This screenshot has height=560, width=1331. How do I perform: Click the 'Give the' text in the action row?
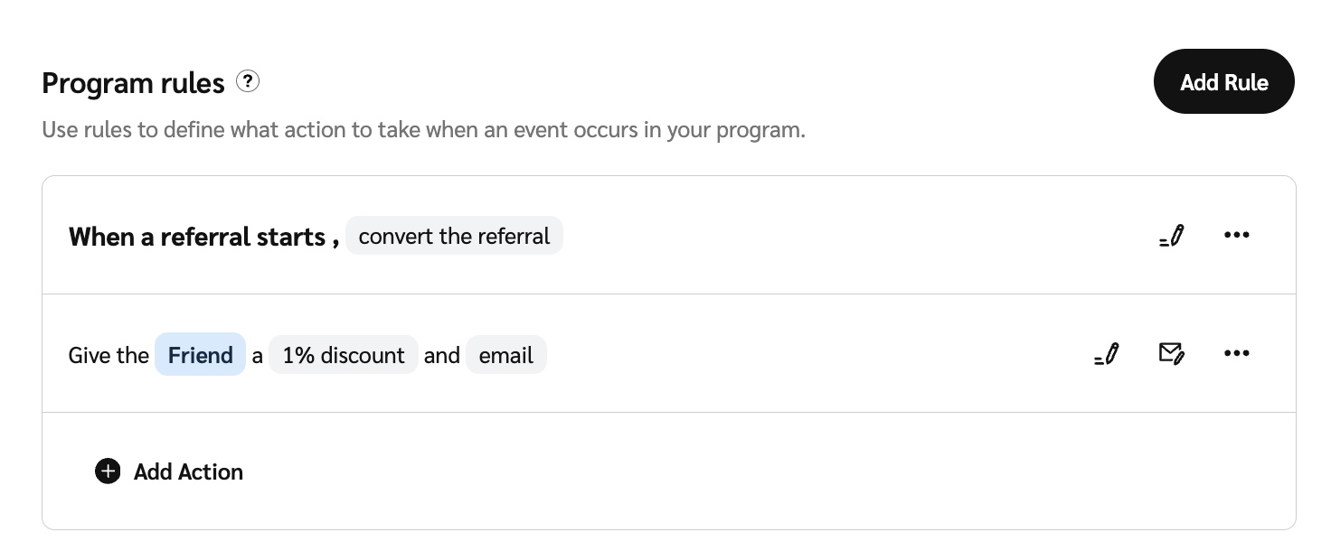click(109, 355)
